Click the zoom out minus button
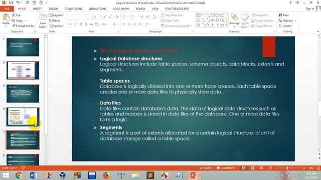This screenshot has height=180, width=321. [x=277, y=168]
